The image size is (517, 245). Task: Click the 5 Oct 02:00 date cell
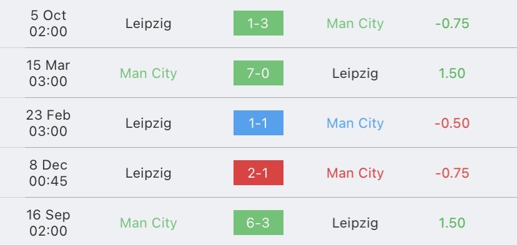tap(48, 24)
